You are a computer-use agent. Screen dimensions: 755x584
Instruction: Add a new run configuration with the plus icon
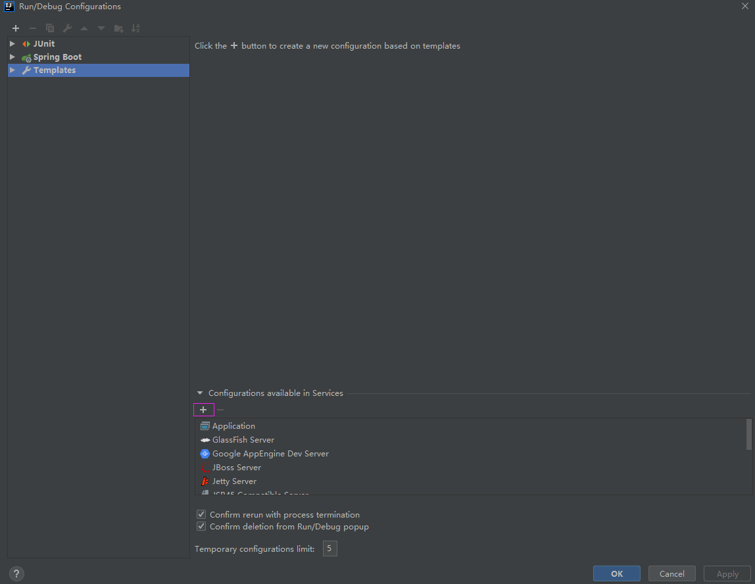pyautogui.click(x=15, y=28)
